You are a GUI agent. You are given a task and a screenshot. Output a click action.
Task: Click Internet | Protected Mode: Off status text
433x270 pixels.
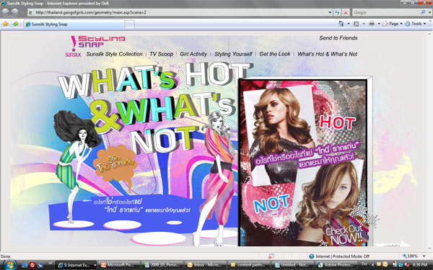point(342,256)
